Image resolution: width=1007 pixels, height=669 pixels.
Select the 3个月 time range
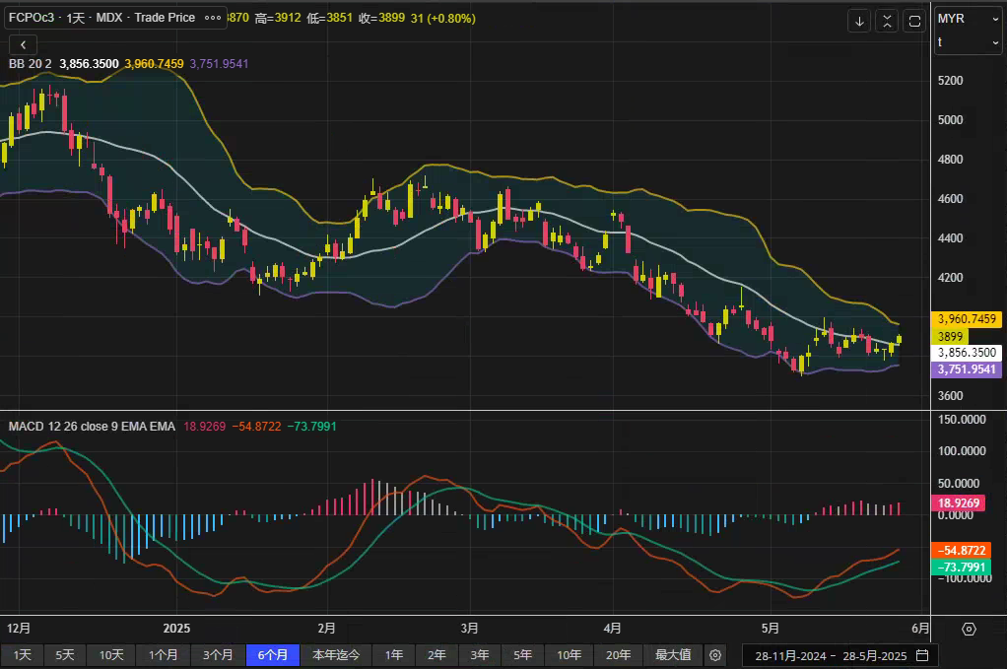click(x=219, y=655)
